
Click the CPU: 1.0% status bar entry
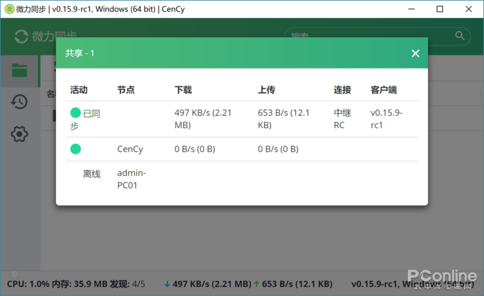pos(28,284)
